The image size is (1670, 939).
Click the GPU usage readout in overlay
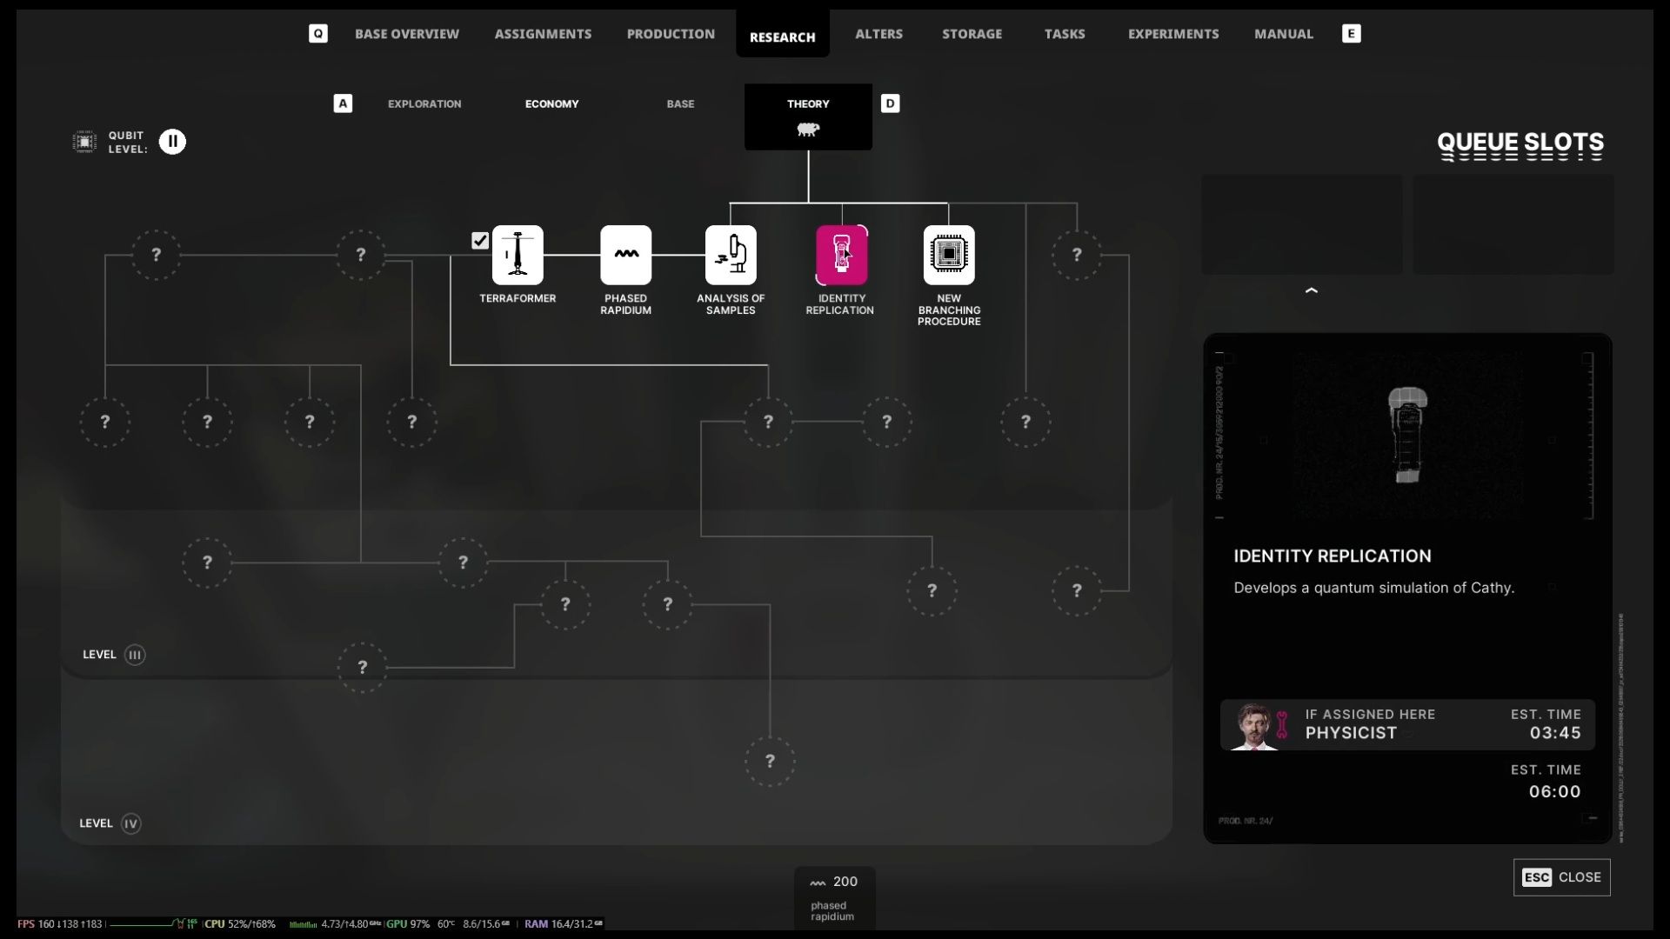(x=408, y=924)
